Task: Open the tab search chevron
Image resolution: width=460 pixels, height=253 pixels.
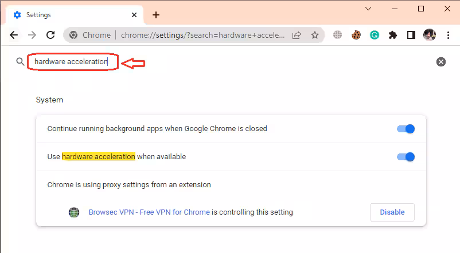Action: [x=368, y=9]
